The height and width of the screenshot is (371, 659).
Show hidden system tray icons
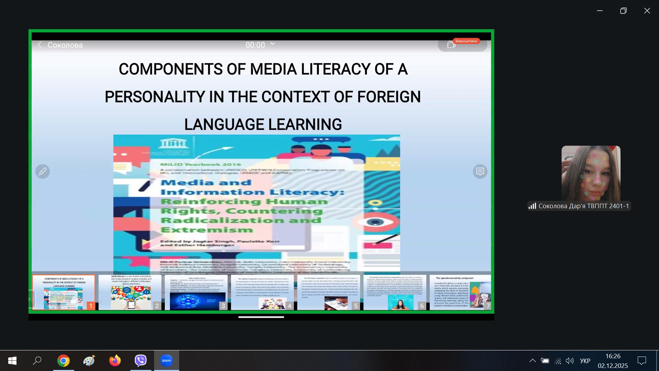tap(532, 361)
